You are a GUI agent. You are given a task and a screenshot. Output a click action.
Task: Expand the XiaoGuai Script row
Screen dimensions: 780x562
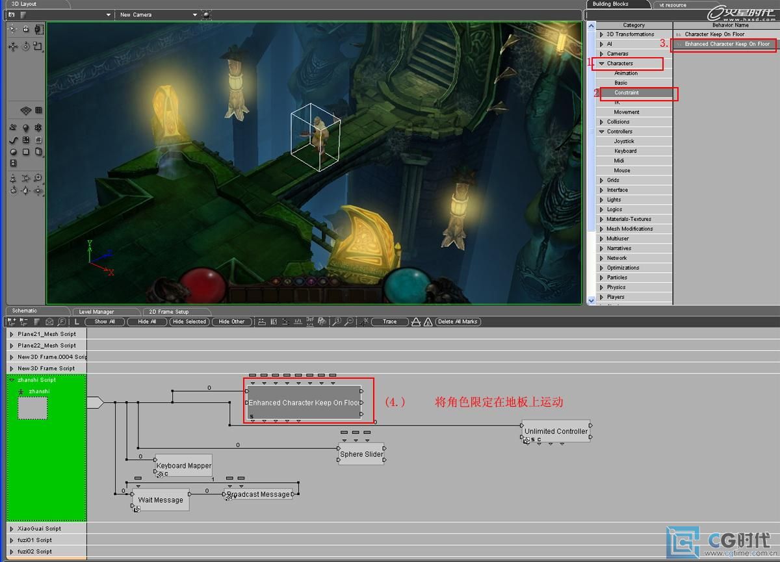tap(12, 529)
